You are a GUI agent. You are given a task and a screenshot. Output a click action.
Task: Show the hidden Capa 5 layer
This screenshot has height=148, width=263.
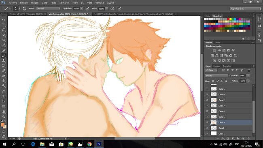tap(207, 89)
